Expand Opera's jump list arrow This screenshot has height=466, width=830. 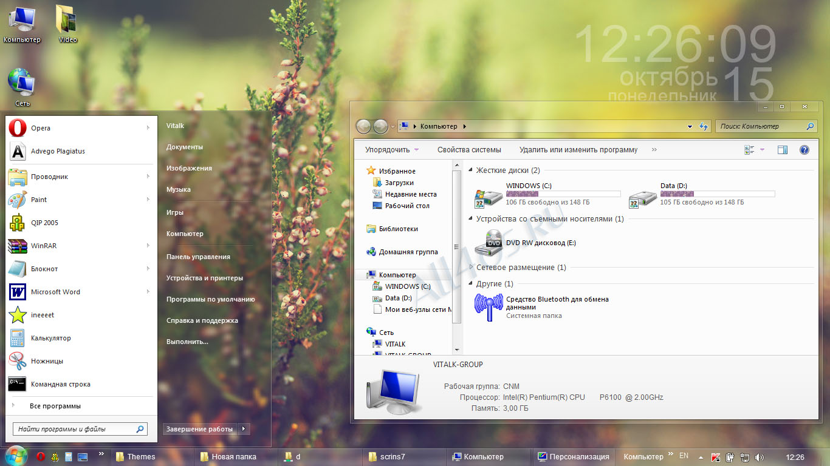click(148, 128)
